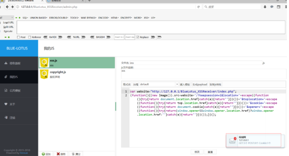
Task: Open the MORE HackBar menu
Action: (x=138, y=18)
